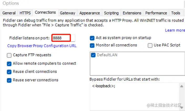The height and width of the screenshot is (111, 185).
Task: Toggle Allow remote computers to connect
Action: (9, 64)
